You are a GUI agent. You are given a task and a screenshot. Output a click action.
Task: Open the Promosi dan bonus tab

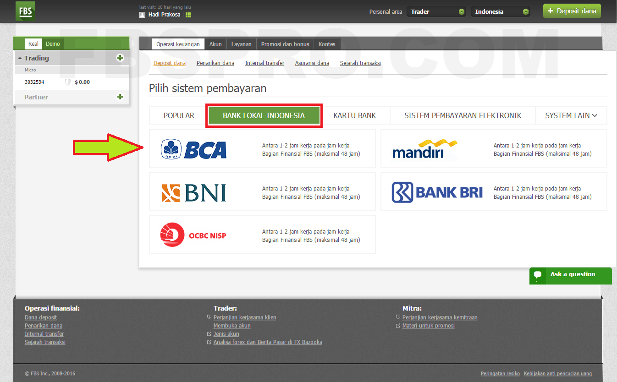285,44
